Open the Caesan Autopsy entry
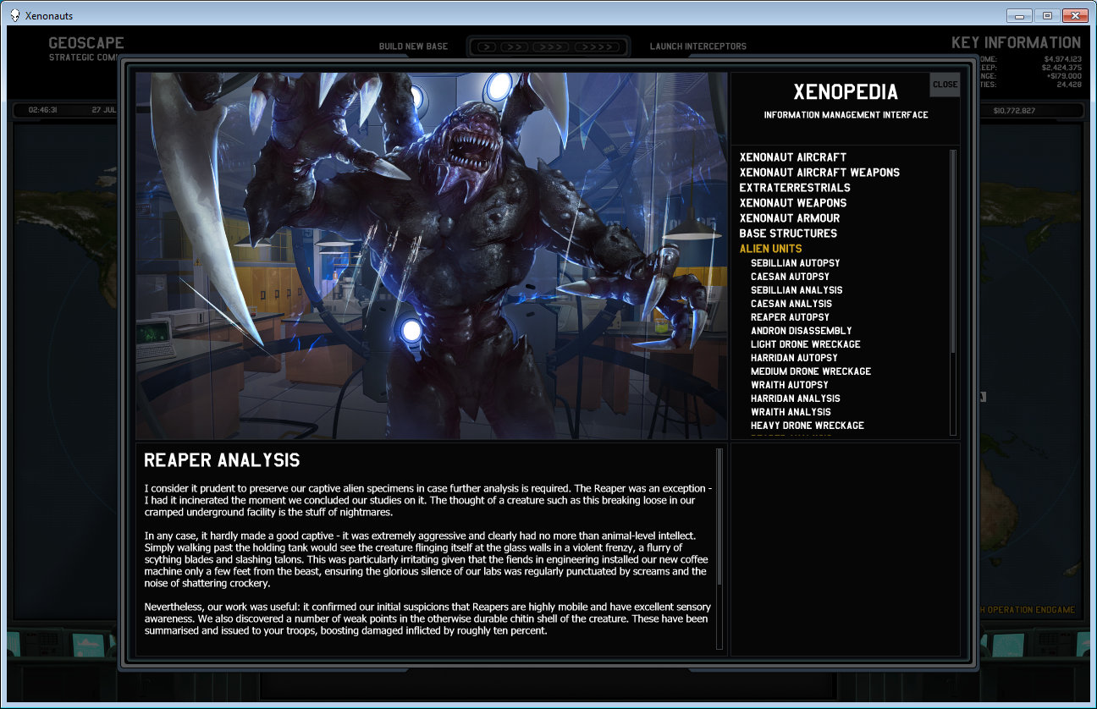This screenshot has width=1097, height=709. [790, 277]
